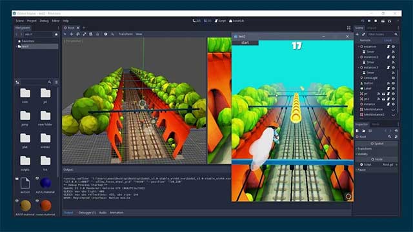This screenshot has width=413, height=232.
Task: Open signals icon on Button node
Action: click(388, 83)
